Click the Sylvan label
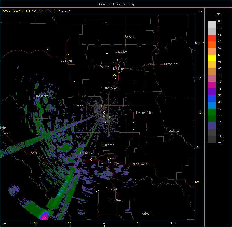 point(105,66)
